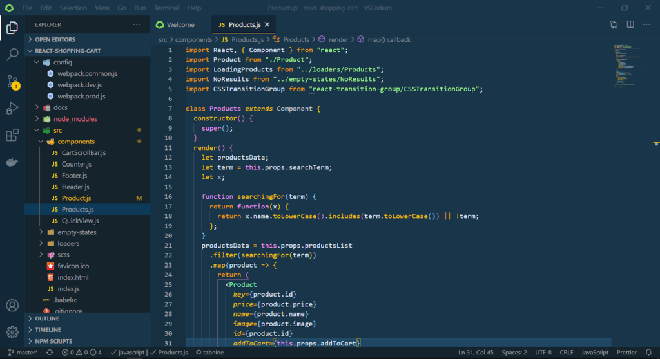Image resolution: width=660 pixels, height=359 pixels.
Task: Open the Extensions view
Action: pyautogui.click(x=12, y=135)
